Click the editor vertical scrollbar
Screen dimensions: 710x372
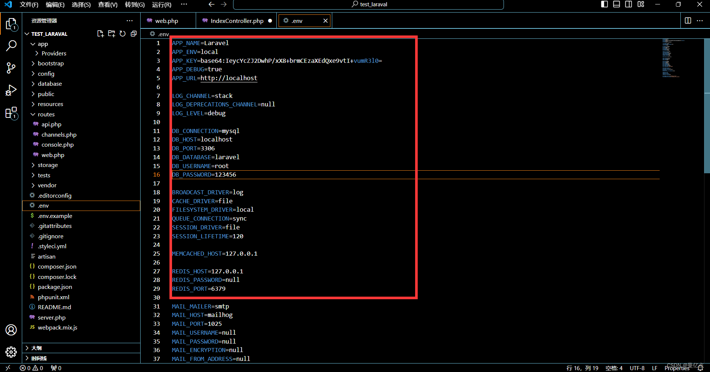coord(707,106)
